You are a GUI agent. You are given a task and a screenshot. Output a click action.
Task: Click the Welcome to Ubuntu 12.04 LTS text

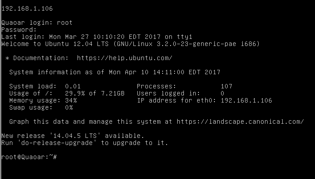click(x=55, y=44)
